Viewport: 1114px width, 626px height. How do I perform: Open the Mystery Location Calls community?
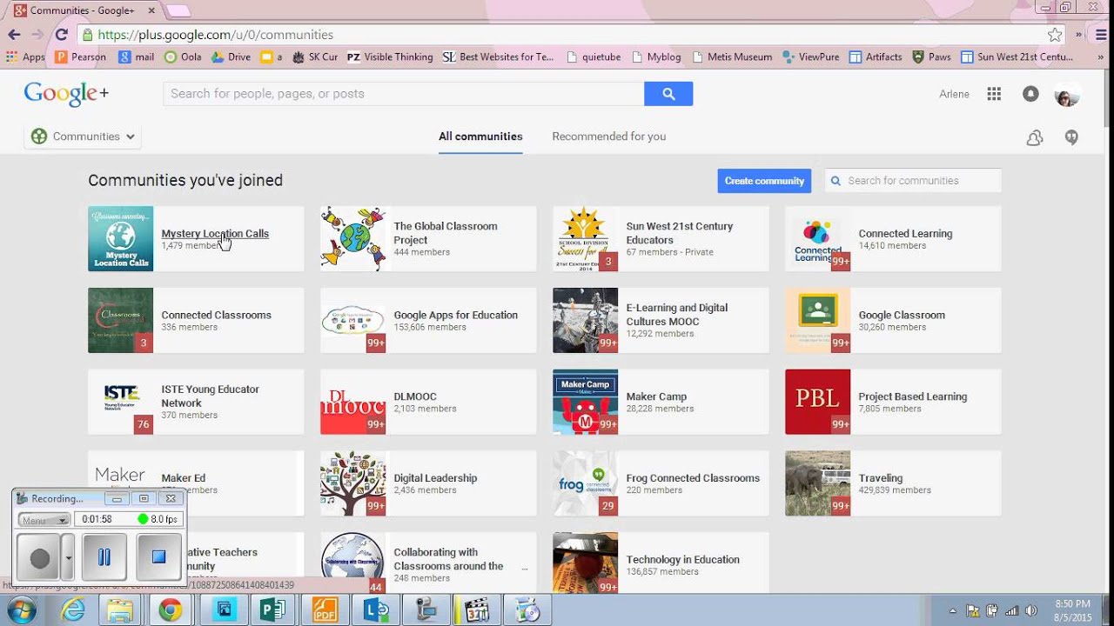click(x=215, y=233)
